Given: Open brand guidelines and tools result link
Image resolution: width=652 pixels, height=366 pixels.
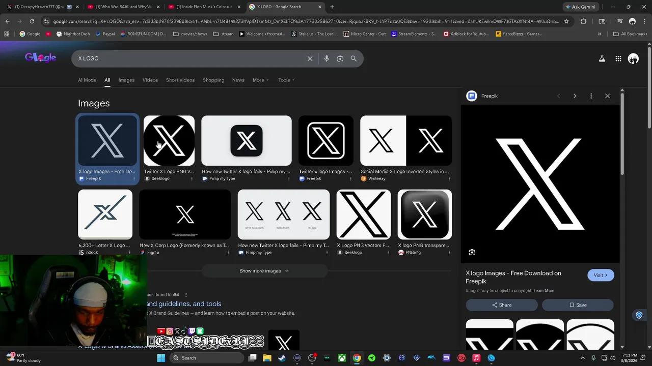Looking at the screenshot, I should tap(184, 304).
